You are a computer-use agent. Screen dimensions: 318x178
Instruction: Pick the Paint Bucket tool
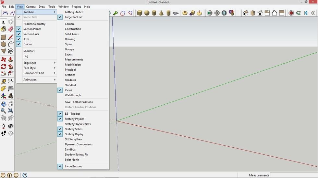4,29
